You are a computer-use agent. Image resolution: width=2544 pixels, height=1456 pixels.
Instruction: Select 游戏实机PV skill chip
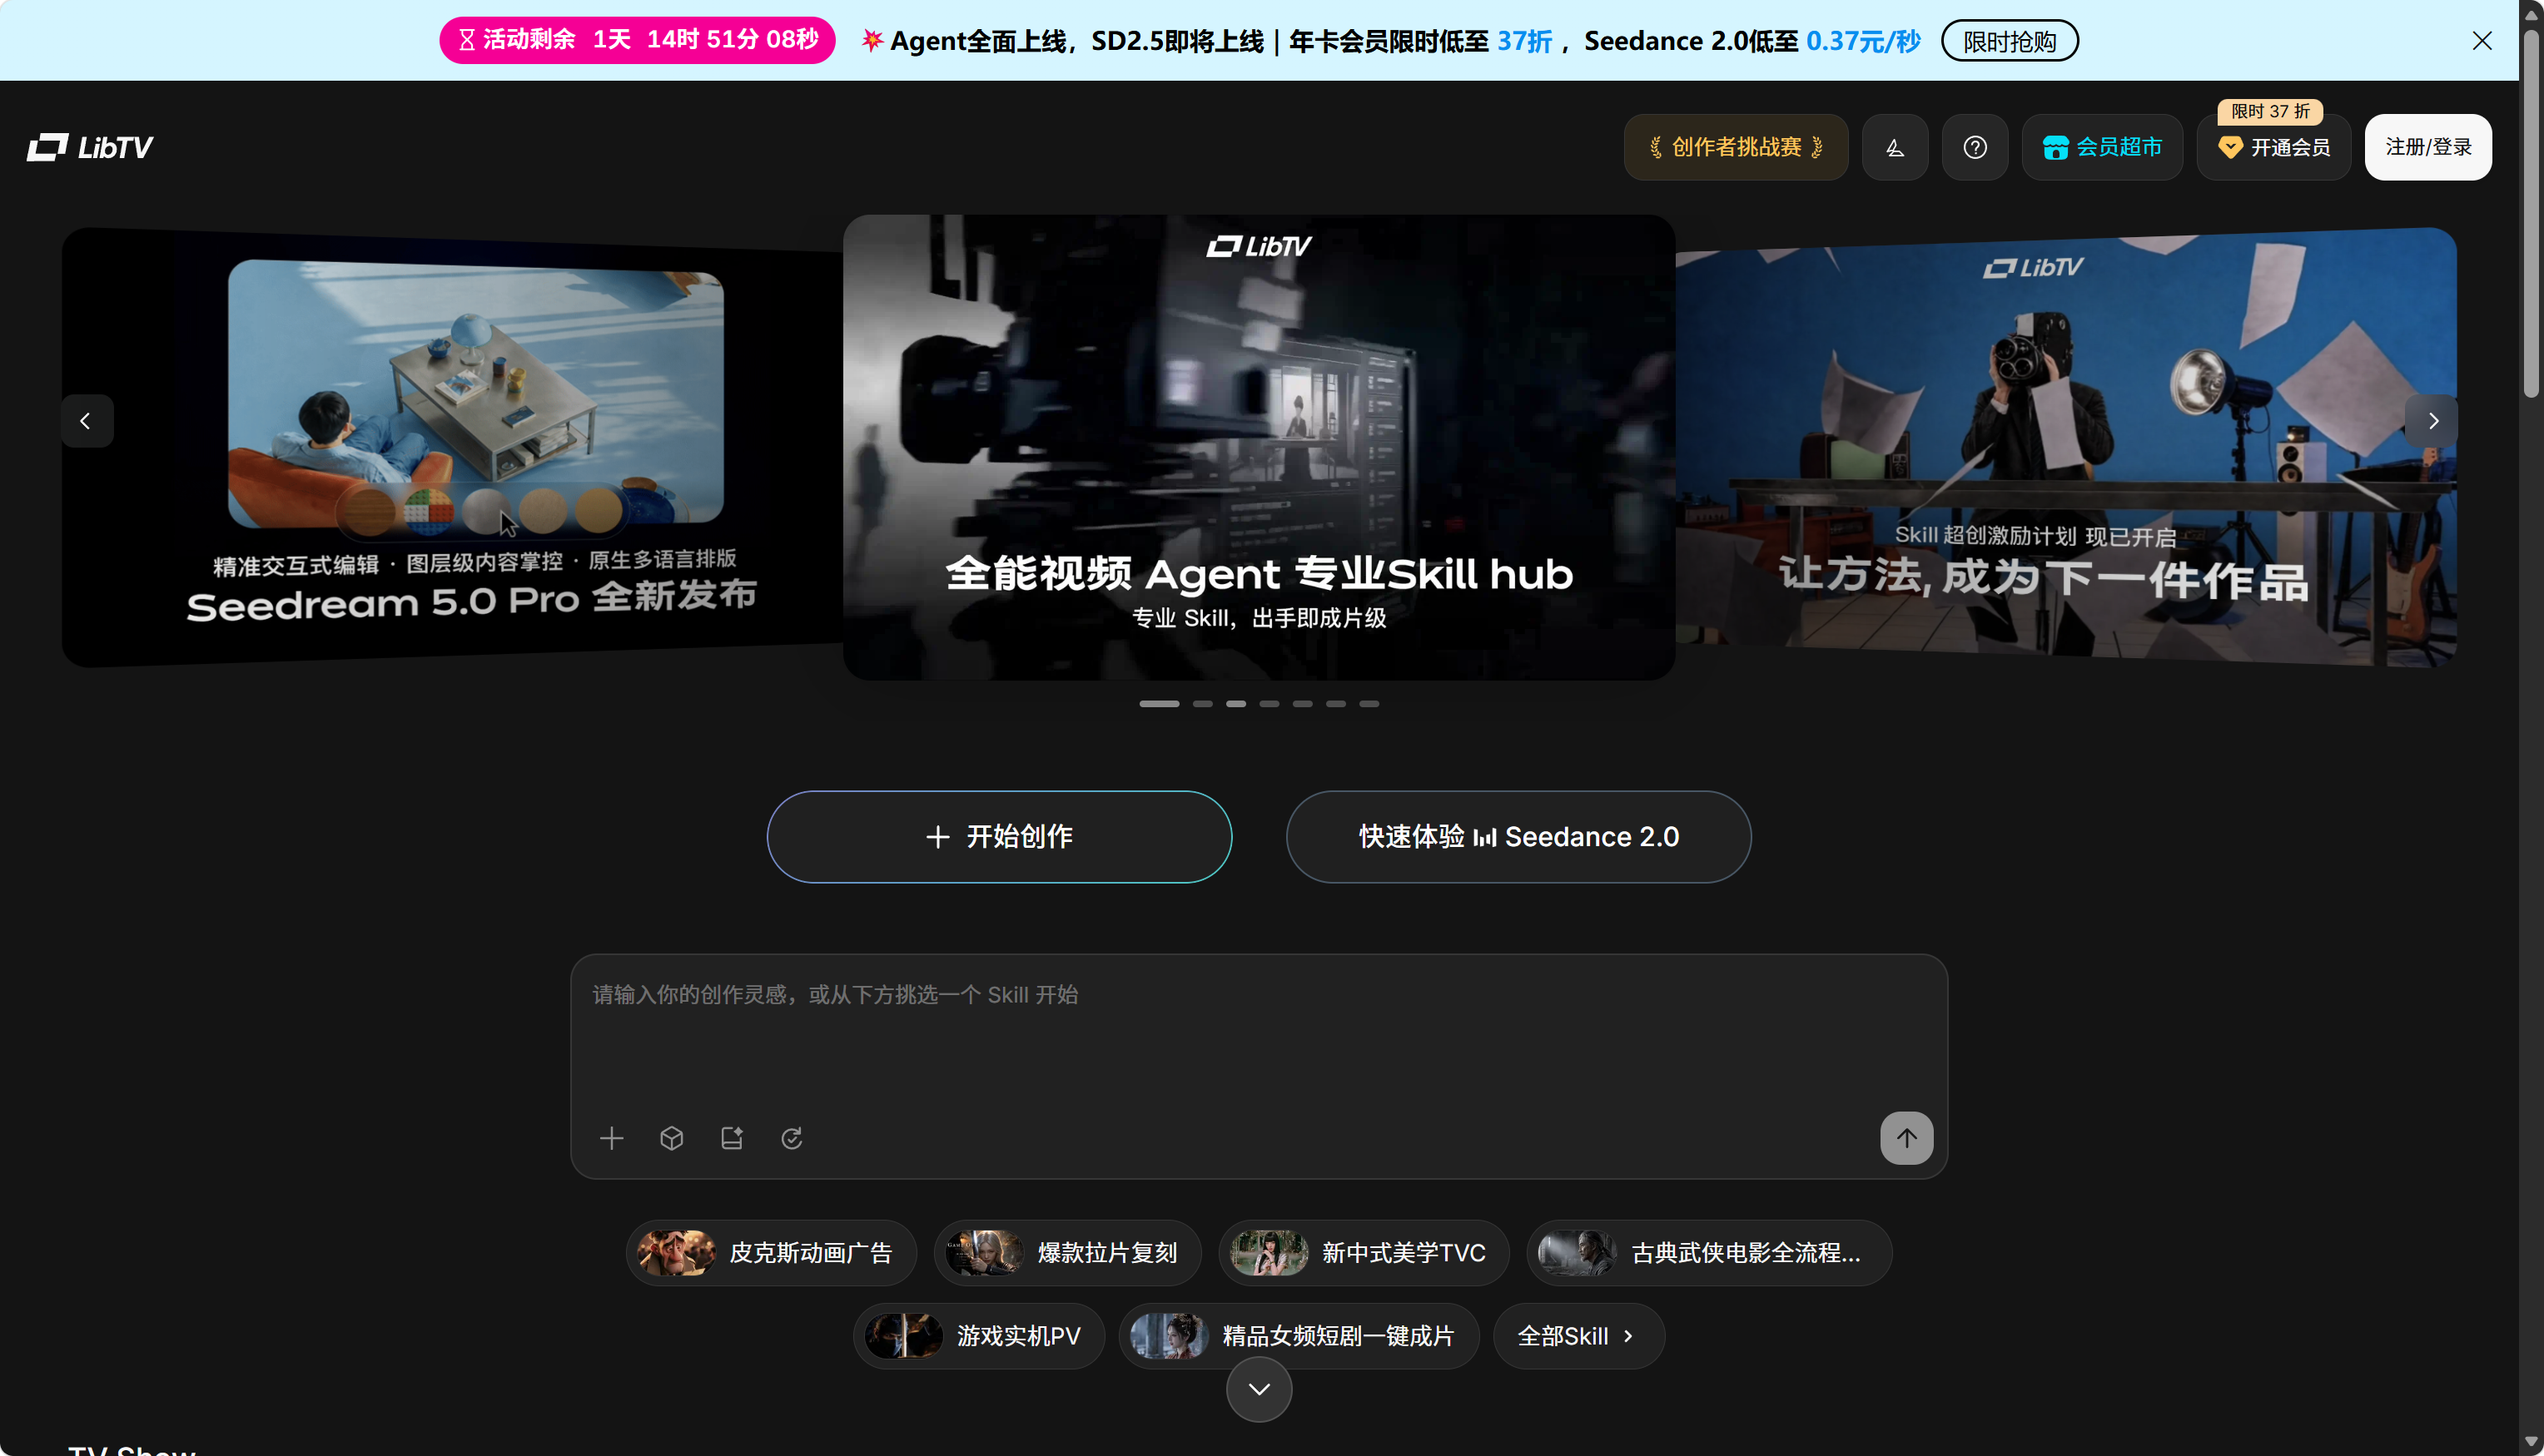coord(978,1336)
